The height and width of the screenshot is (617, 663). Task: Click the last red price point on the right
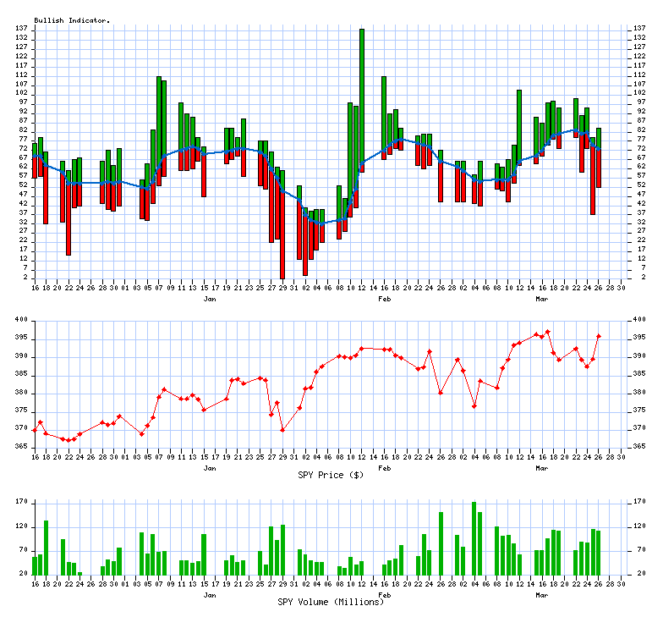599,336
